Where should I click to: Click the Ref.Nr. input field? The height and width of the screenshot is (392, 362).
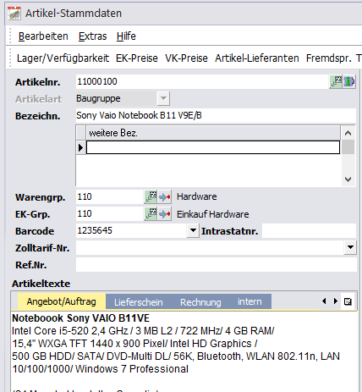216,265
